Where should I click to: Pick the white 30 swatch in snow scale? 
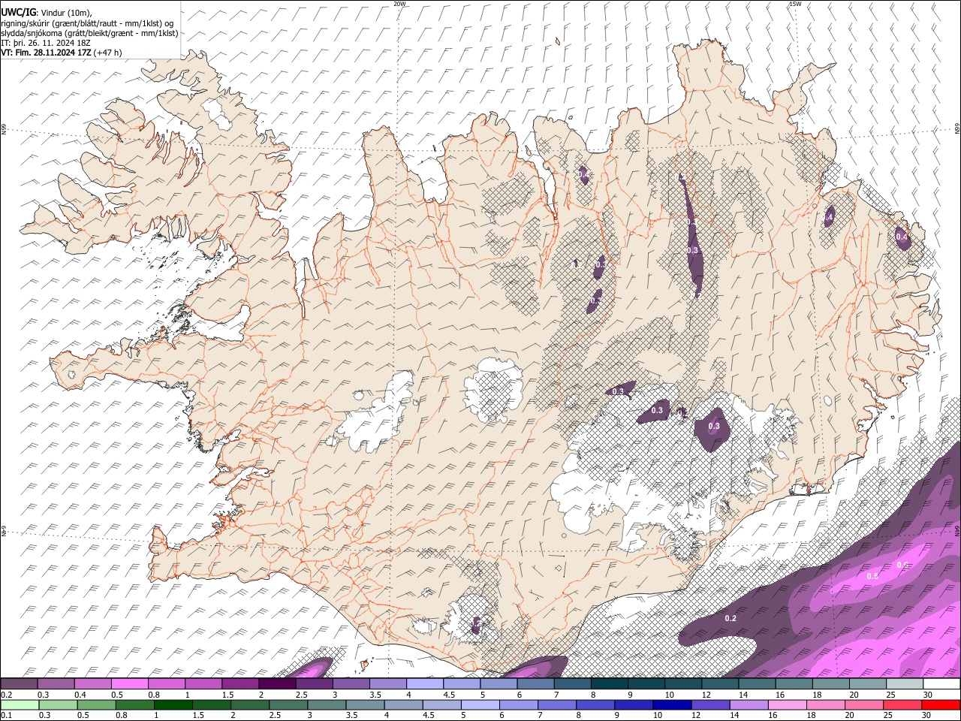click(x=942, y=684)
